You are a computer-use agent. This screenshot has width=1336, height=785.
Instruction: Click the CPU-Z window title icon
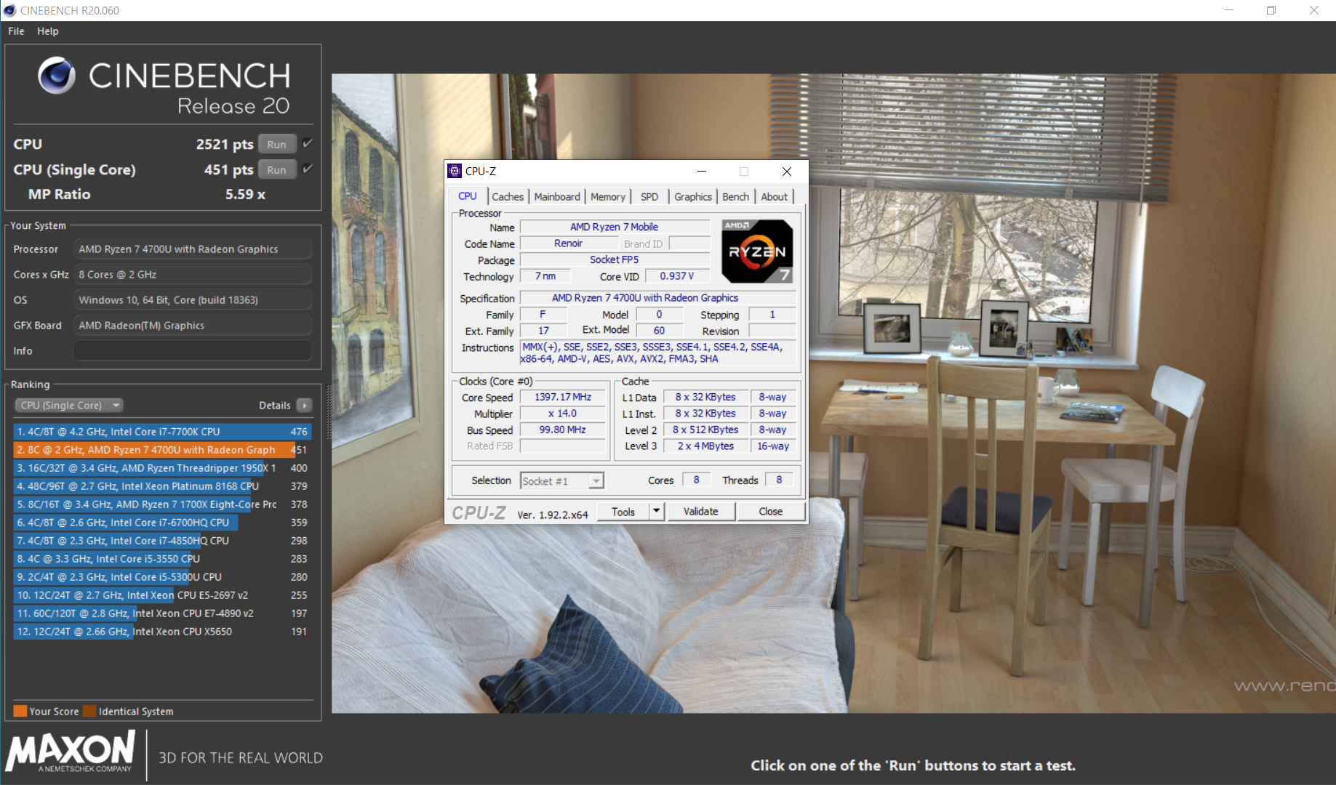tap(455, 171)
